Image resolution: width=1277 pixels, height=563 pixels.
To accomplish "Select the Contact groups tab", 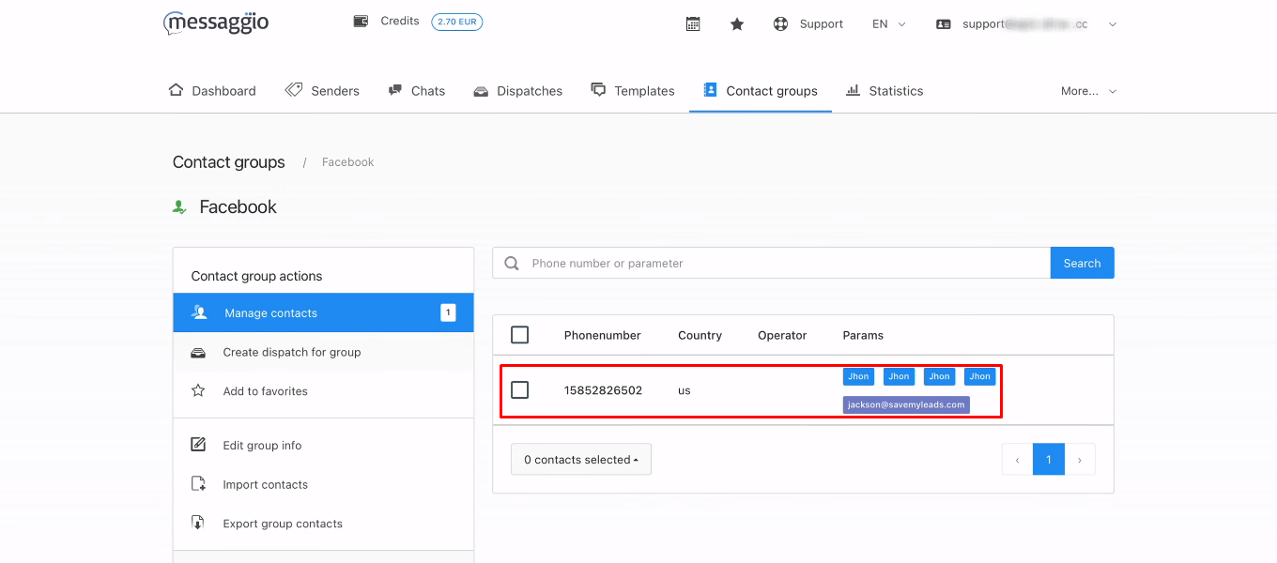I will point(761,91).
